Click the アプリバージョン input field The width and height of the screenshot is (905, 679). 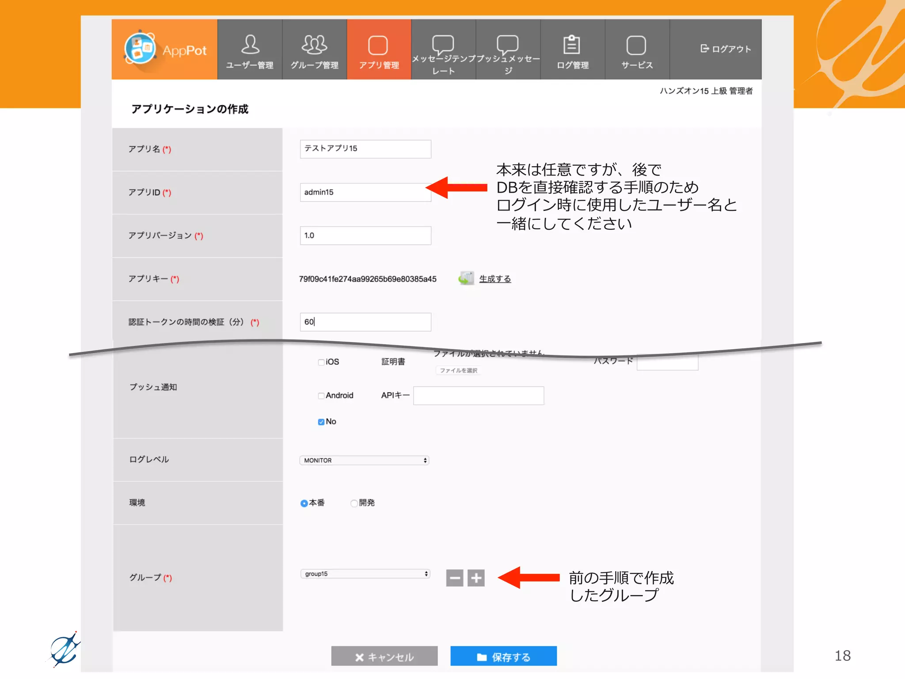(x=365, y=236)
